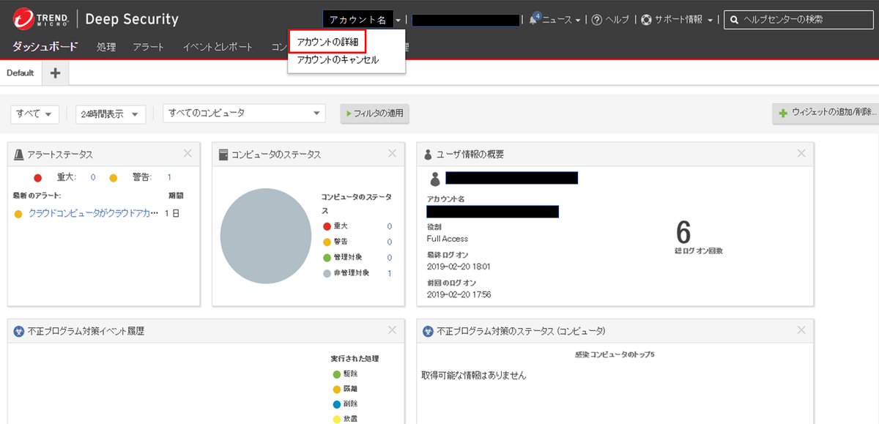Click the フィルタの適用 button

pos(374,114)
